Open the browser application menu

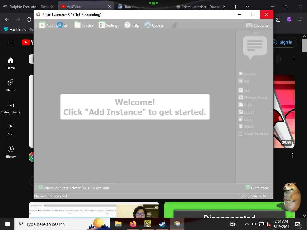(x=300, y=19)
